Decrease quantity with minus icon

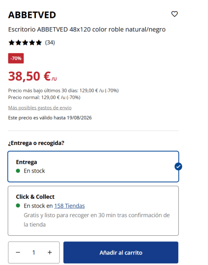18,252
